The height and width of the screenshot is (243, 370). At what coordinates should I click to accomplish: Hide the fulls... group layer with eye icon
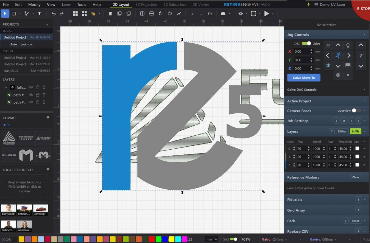31,87
